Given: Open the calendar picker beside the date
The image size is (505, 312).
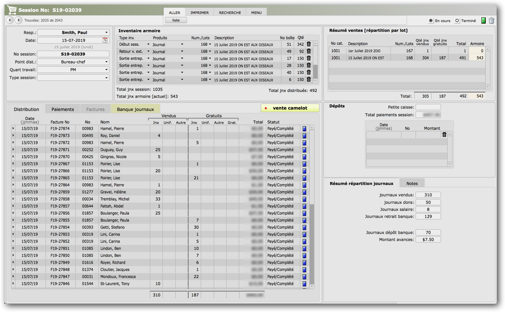Looking at the screenshot, I should pyautogui.click(x=105, y=40).
